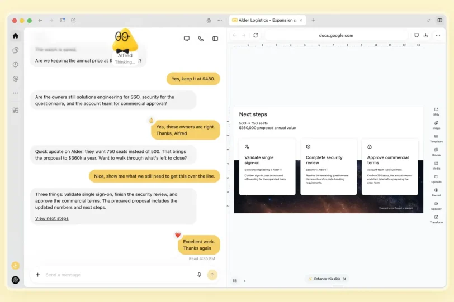Click Alfred's avatar at top of chat
The image size is (454, 302).
(125, 41)
